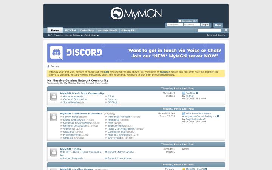This screenshot has height=170, width=272.
Task: Open the MyMGN :: Dota forum title
Action: tap(71, 149)
